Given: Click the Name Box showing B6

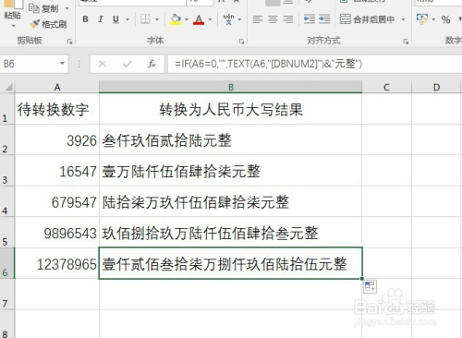Looking at the screenshot, I should point(30,64).
